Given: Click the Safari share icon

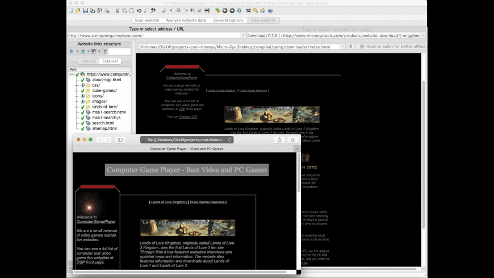Looking at the screenshot, I should (x=279, y=140).
